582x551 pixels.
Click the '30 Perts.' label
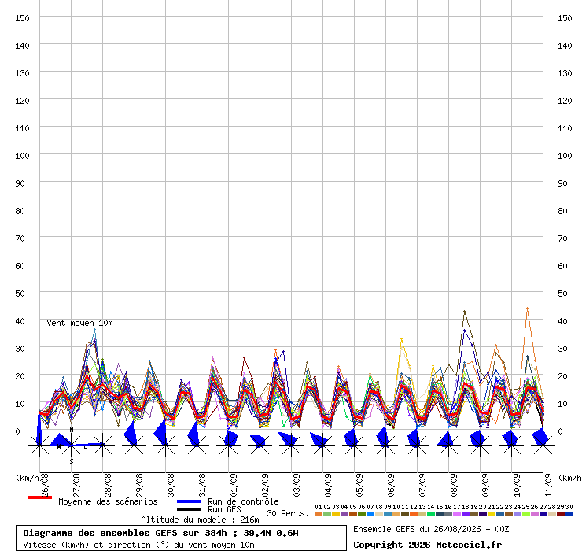(x=288, y=513)
